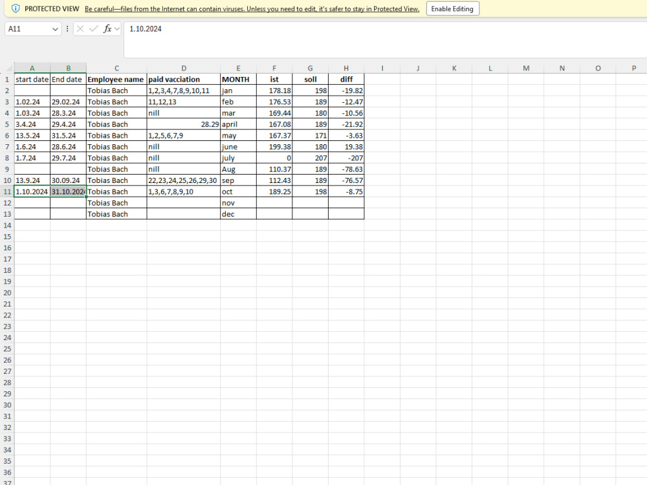Click the formula bar showing 1.10.2024

(x=385, y=39)
